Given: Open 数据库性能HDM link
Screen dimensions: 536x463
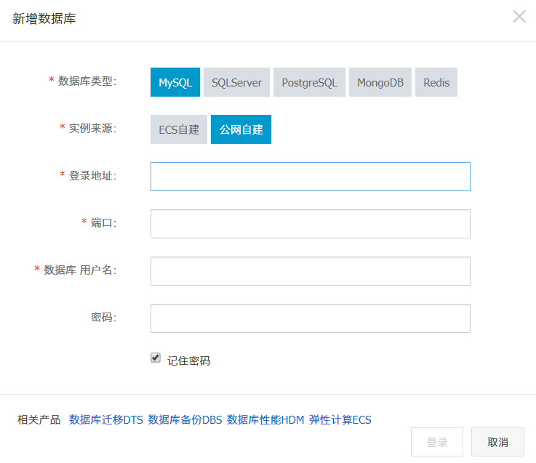Looking at the screenshot, I should tap(265, 419).
